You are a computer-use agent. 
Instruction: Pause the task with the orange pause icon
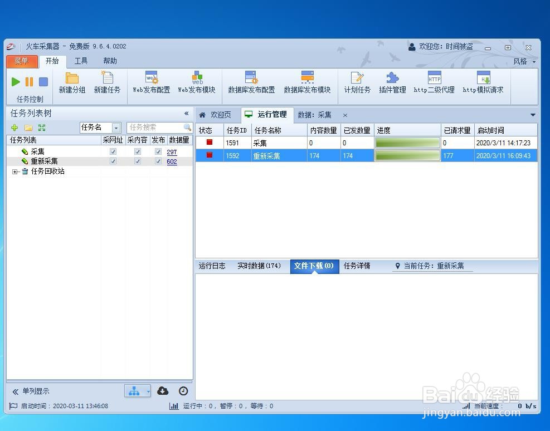pyautogui.click(x=30, y=82)
